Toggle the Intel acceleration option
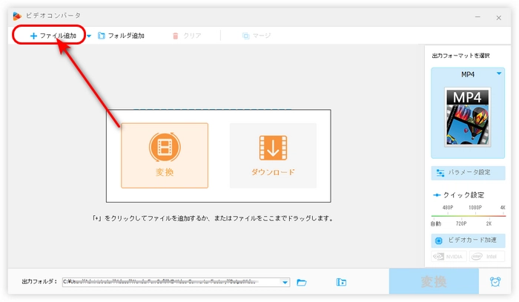Image resolution: width=519 pixels, height=302 pixels. [486, 257]
